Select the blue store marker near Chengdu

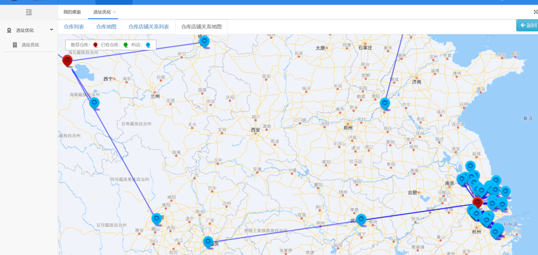(x=157, y=218)
